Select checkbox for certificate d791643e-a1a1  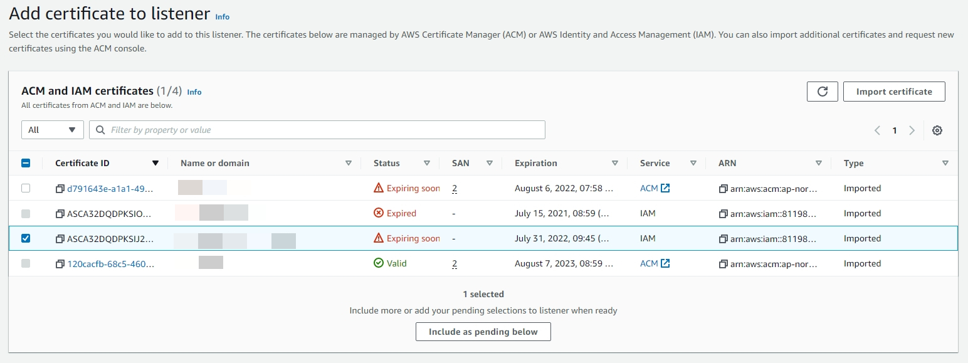click(26, 188)
